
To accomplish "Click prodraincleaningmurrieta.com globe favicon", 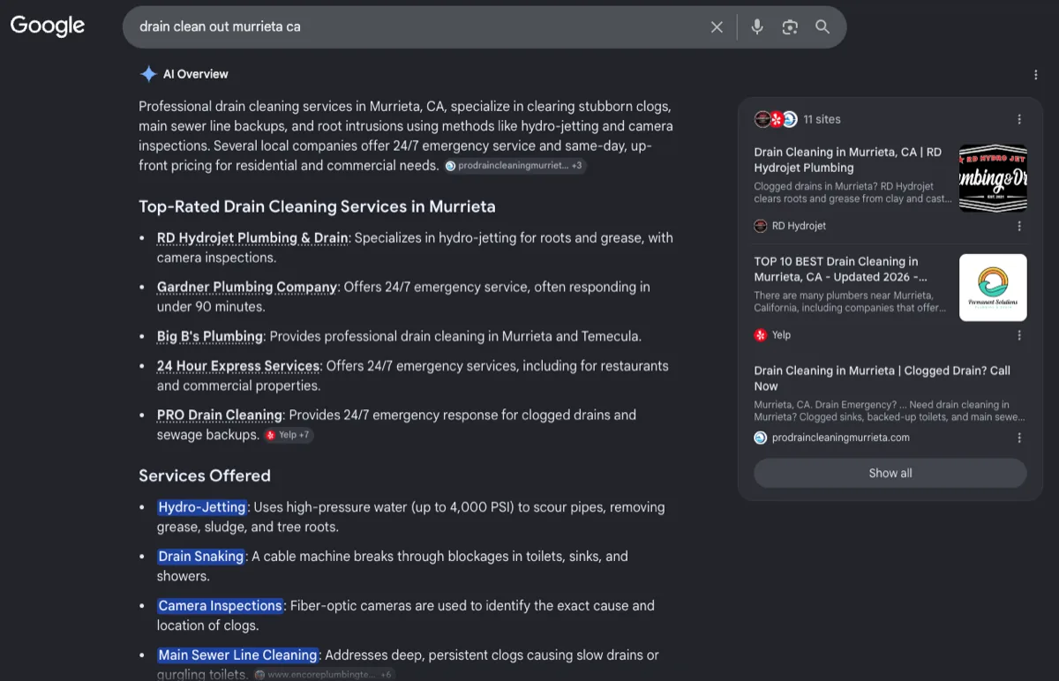I will [x=761, y=438].
